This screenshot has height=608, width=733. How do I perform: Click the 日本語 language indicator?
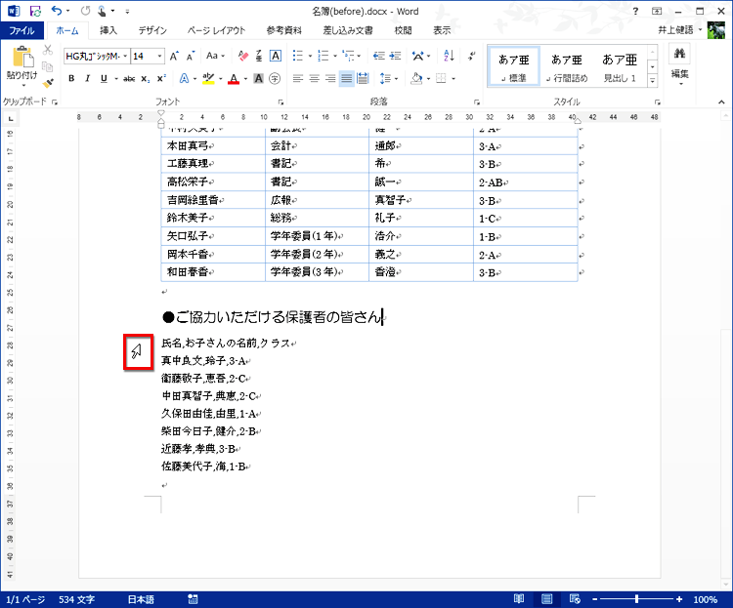(x=141, y=599)
